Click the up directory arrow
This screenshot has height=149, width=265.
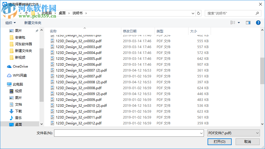click(x=26, y=13)
